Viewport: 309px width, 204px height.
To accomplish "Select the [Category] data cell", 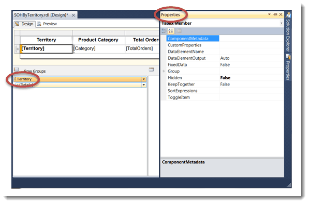I will 99,48.
